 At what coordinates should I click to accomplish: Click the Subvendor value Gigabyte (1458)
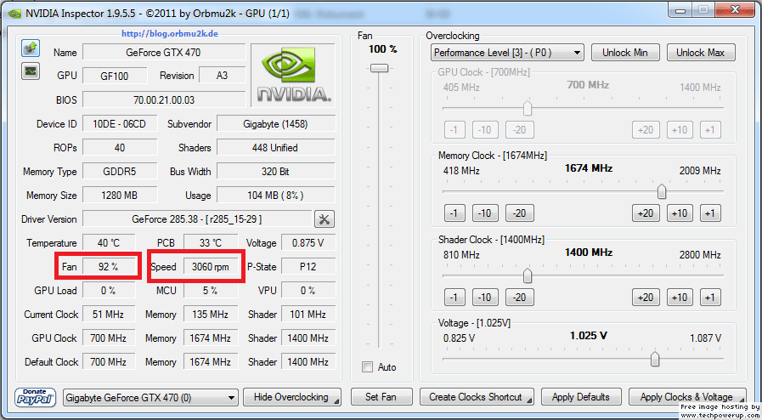click(275, 124)
